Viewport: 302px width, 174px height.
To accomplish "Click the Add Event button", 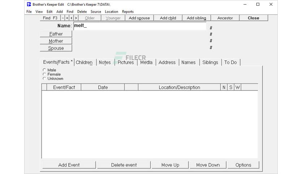I will pyautogui.click(x=69, y=165).
